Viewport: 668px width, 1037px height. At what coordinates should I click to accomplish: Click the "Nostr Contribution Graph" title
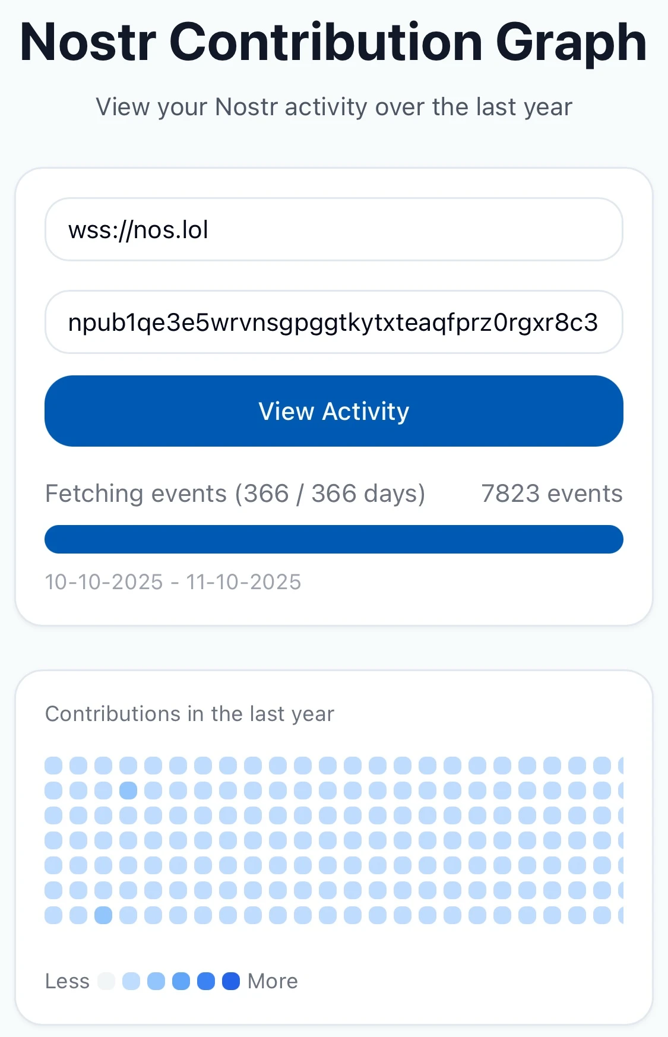coord(334,42)
